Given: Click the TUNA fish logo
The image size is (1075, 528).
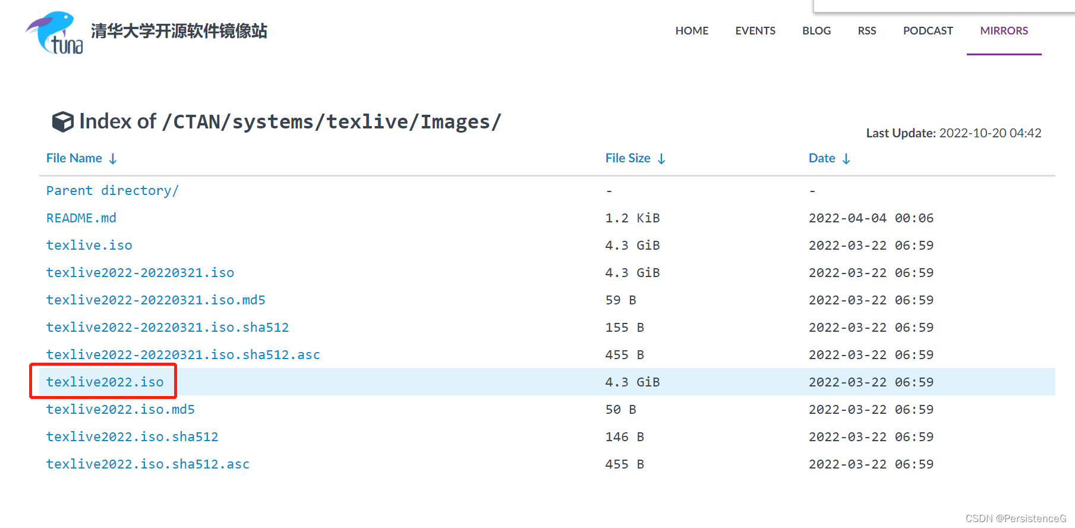Looking at the screenshot, I should [55, 33].
